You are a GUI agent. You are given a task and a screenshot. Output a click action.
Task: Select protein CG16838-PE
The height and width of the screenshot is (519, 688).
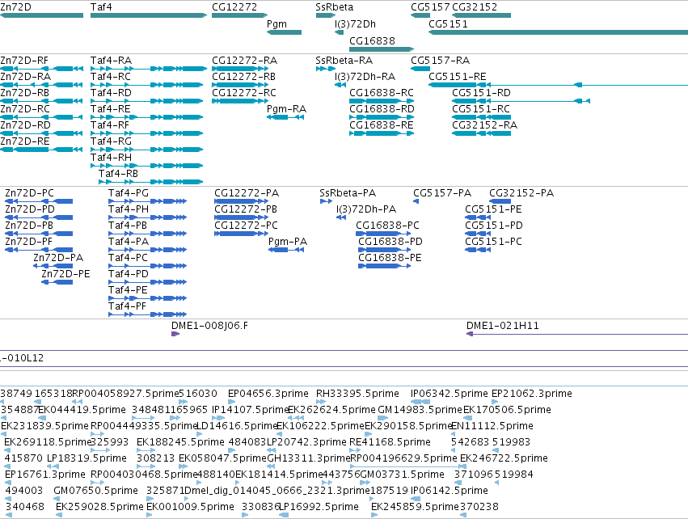[390, 258]
